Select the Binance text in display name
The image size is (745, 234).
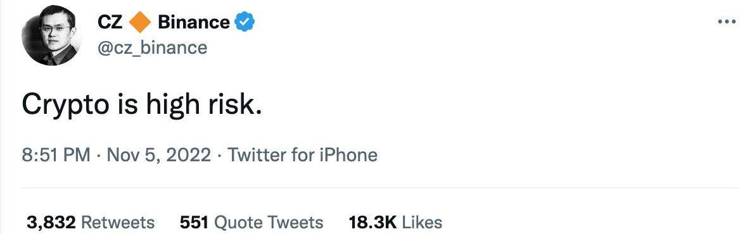pos(194,22)
